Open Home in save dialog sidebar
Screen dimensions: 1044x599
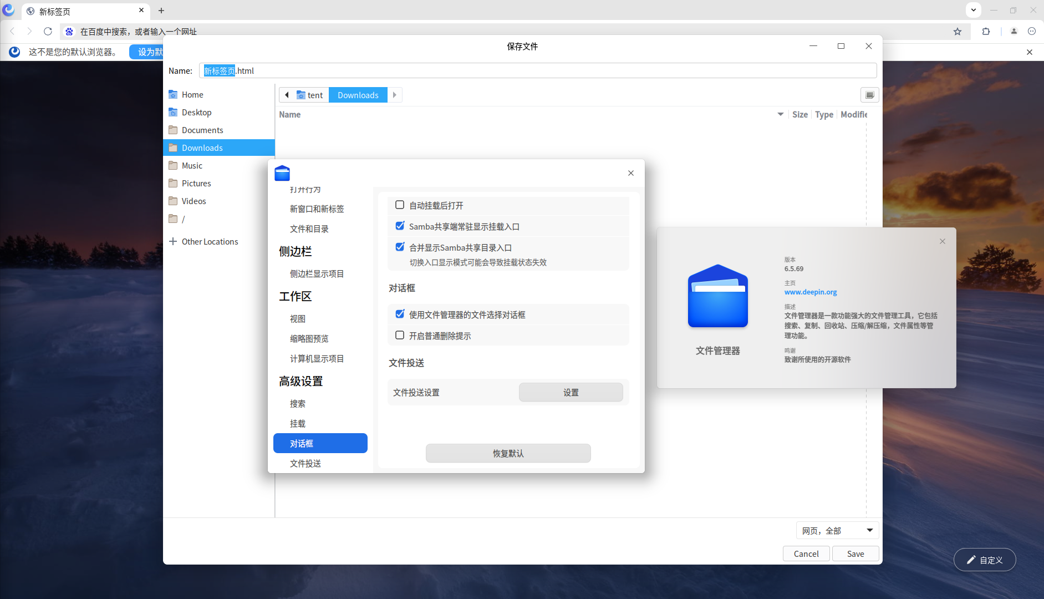coord(219,95)
